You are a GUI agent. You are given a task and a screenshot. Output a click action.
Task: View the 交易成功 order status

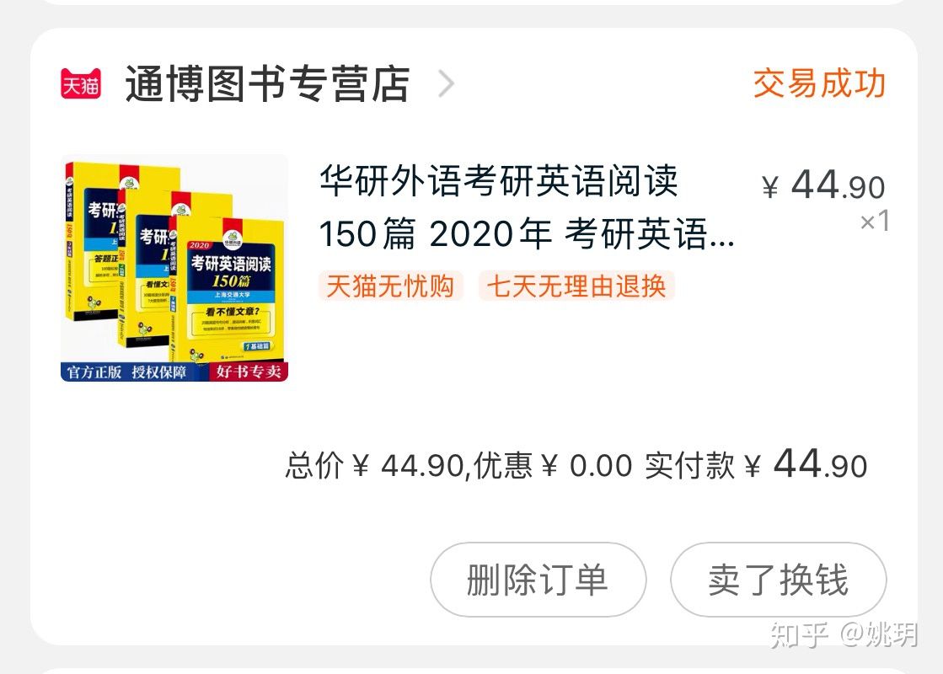(x=819, y=83)
